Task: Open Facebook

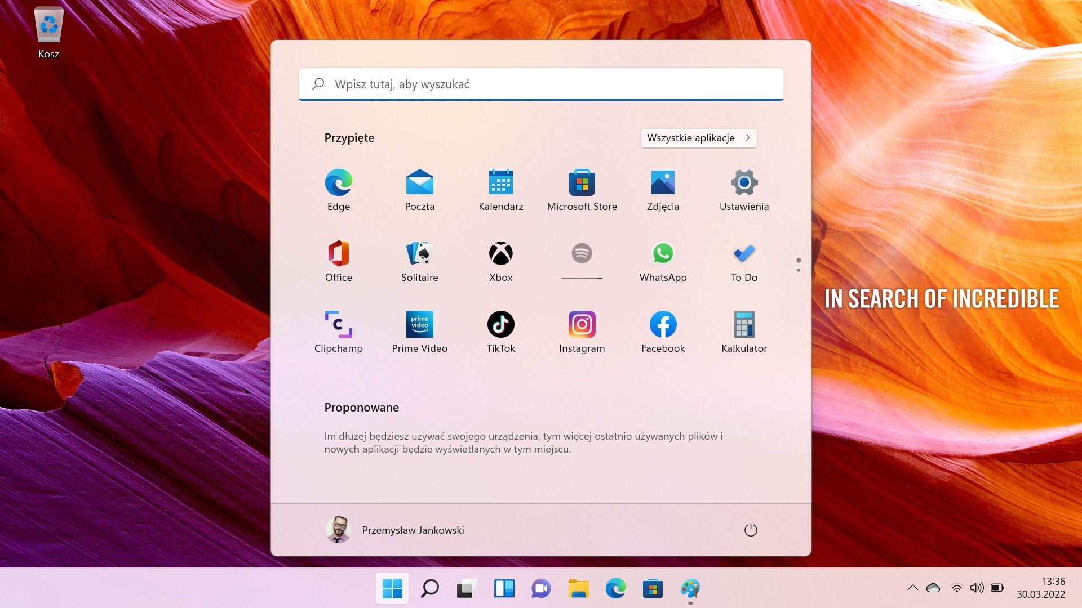Action: (663, 332)
